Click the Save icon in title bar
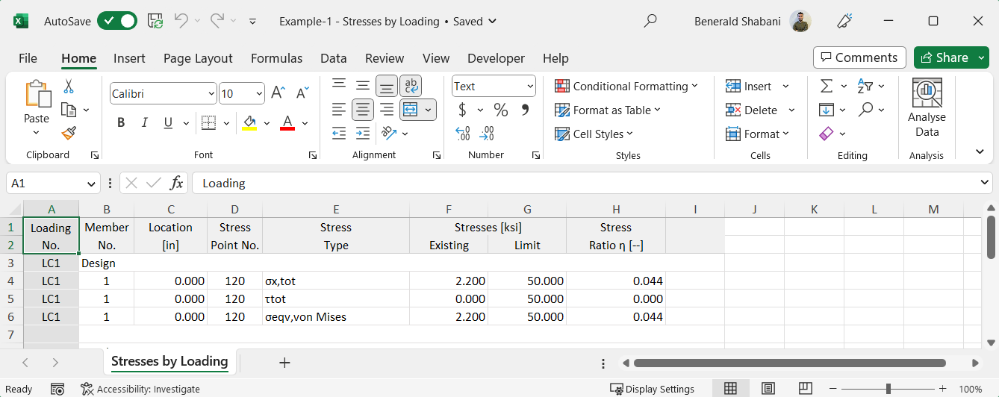Screen dimensions: 999x397 155,22
